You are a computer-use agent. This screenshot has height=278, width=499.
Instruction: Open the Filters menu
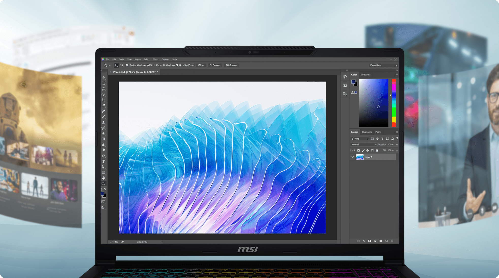click(155, 59)
